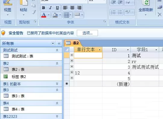The height and width of the screenshot is (119, 163).
Task: Expand 表12323 group
Action: (x=57, y=116)
